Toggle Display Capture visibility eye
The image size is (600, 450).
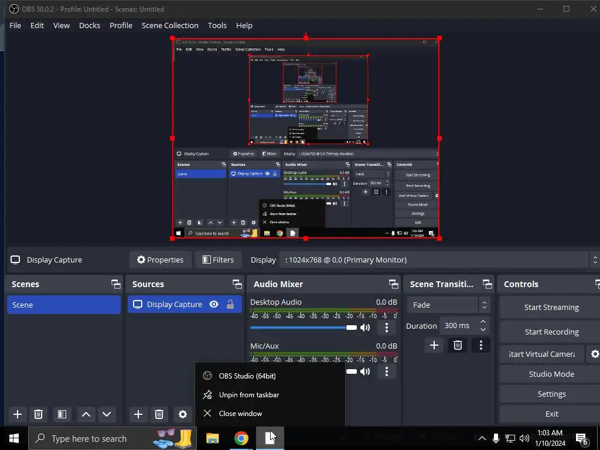coord(214,304)
